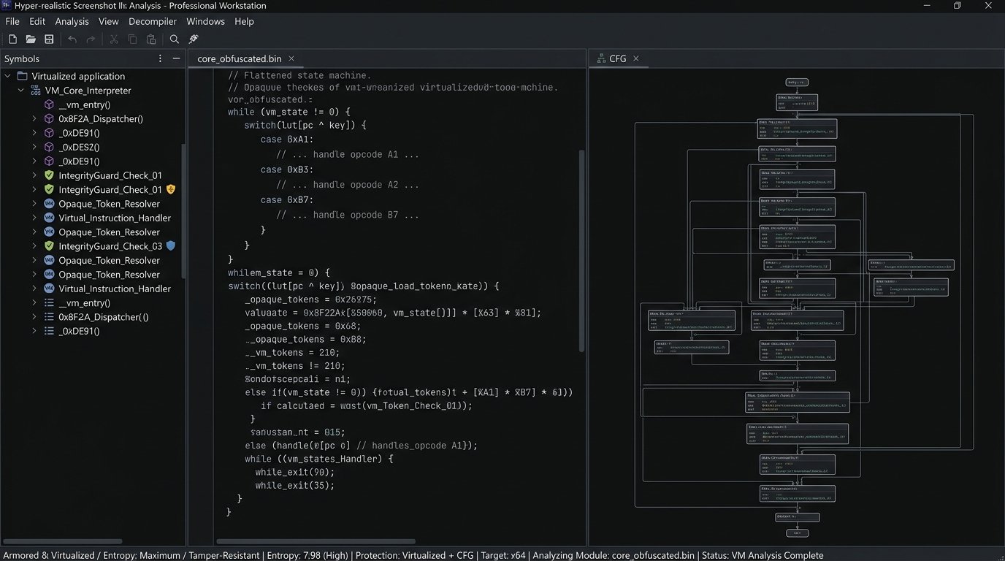Click the code editor vertical scrollbar
The image size is (1005, 561).
[x=582, y=251]
